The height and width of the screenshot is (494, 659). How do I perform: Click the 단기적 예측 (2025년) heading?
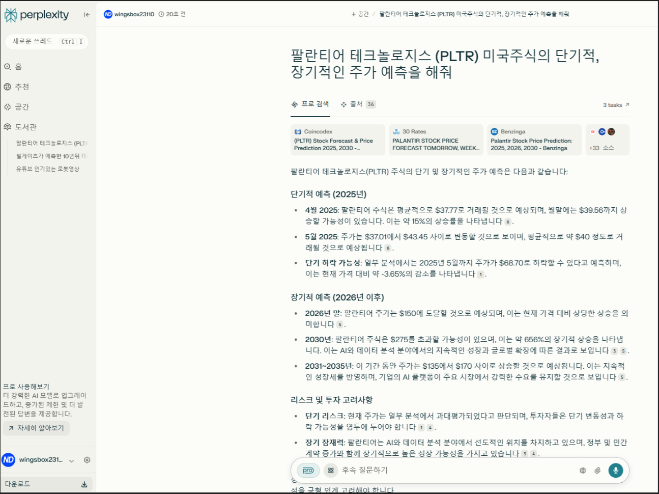329,194
